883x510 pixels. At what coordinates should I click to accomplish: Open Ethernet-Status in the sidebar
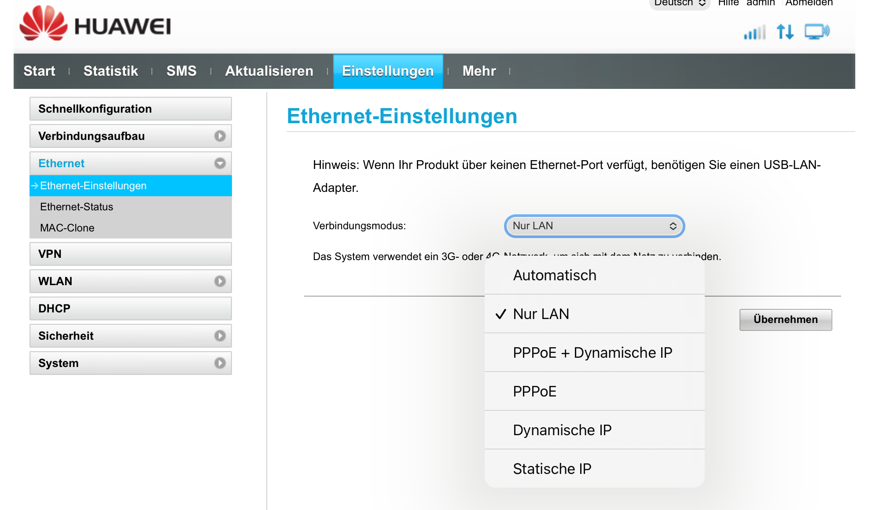coord(77,207)
